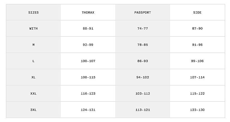Select the 91-98 side value
Image resolution: width=230 pixels, height=122 pixels.
tap(197, 45)
